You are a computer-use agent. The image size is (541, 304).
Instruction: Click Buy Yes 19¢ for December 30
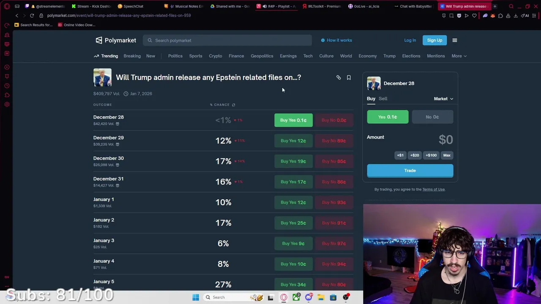click(x=293, y=161)
